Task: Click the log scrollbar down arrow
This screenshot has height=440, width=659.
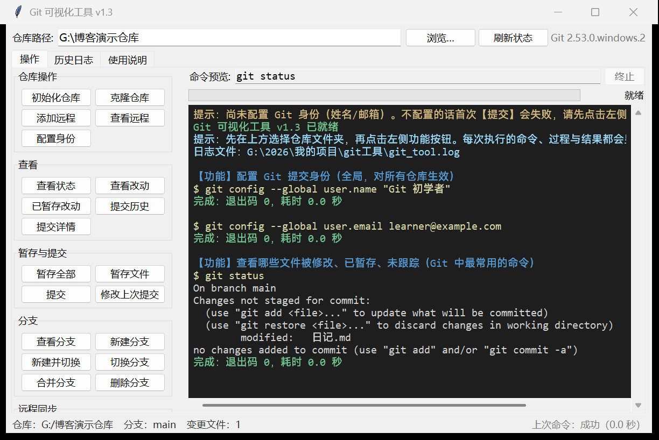Action: click(638, 405)
